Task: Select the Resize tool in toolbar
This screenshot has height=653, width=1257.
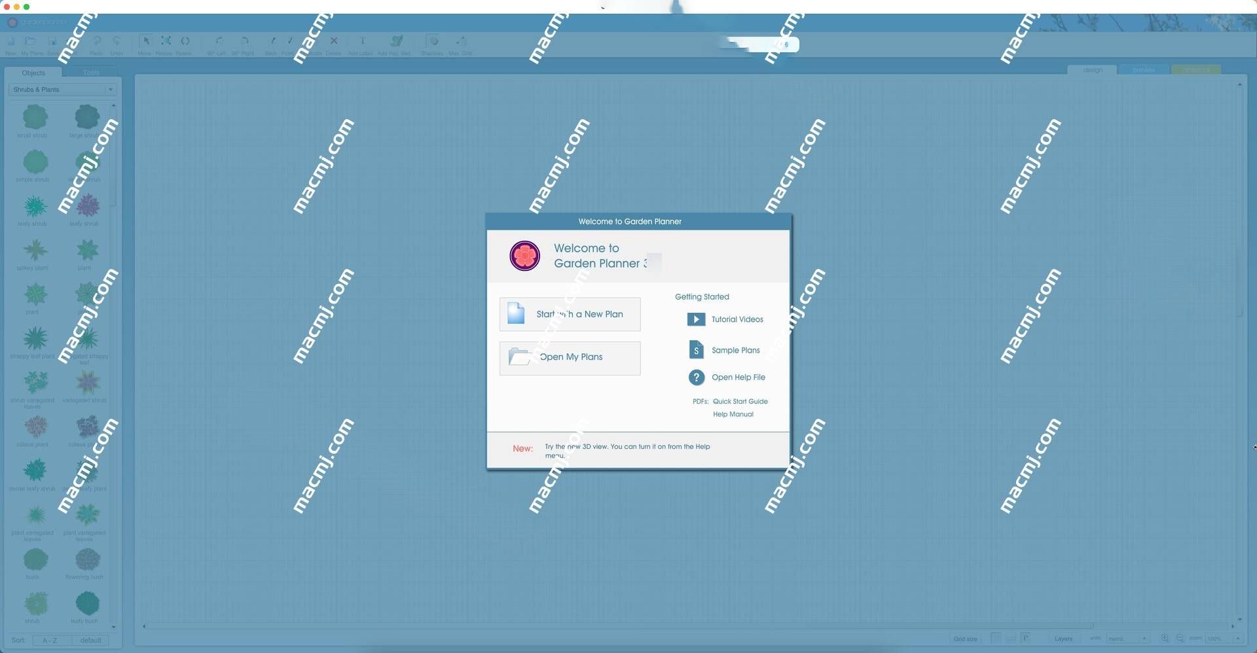Action: tap(166, 41)
